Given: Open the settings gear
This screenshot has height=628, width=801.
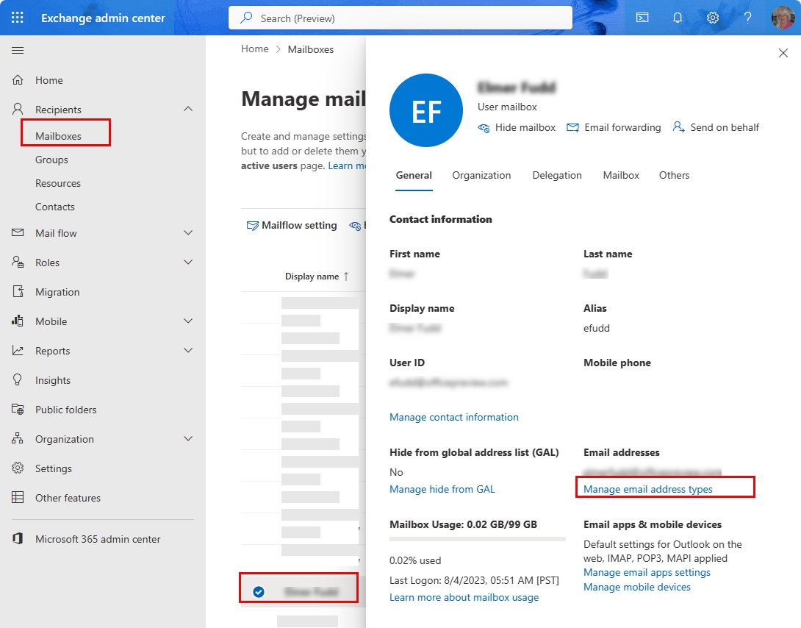Looking at the screenshot, I should (712, 17).
